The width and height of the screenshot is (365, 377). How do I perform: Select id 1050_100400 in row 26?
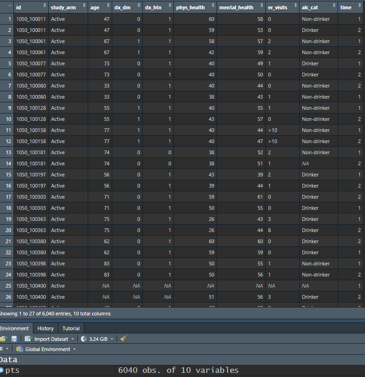coord(31,297)
